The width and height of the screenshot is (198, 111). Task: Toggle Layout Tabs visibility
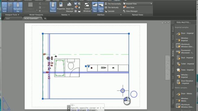(101, 7)
